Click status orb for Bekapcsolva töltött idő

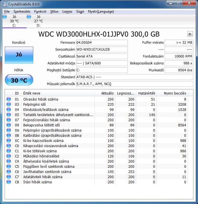pyautogui.click(x=9, y=125)
